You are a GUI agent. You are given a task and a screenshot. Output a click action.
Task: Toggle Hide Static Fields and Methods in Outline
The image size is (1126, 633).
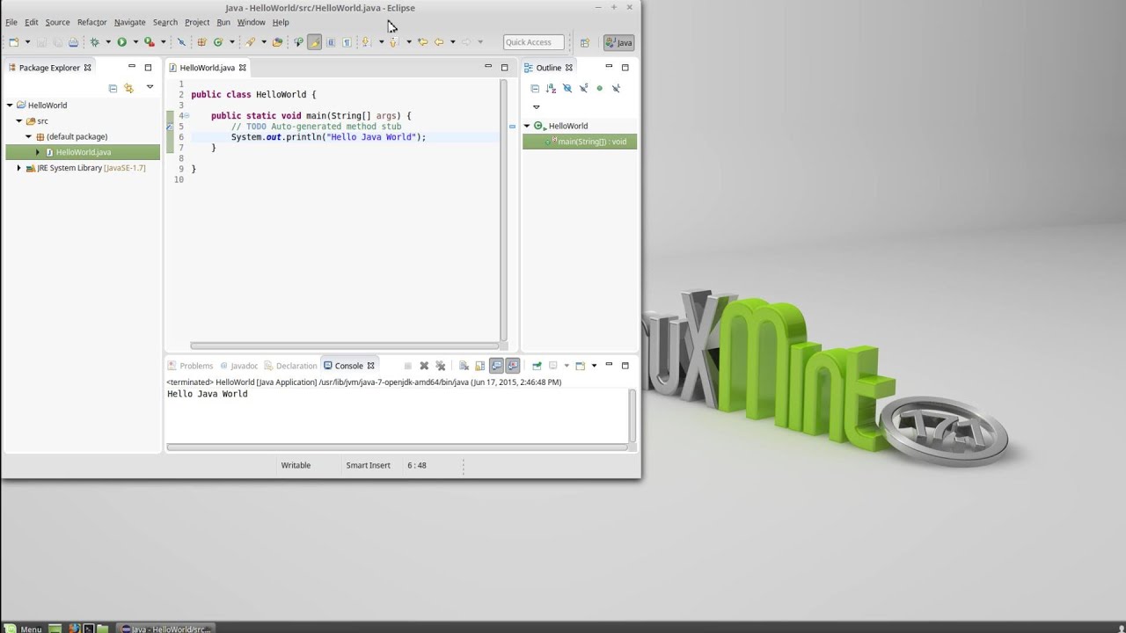coord(583,88)
